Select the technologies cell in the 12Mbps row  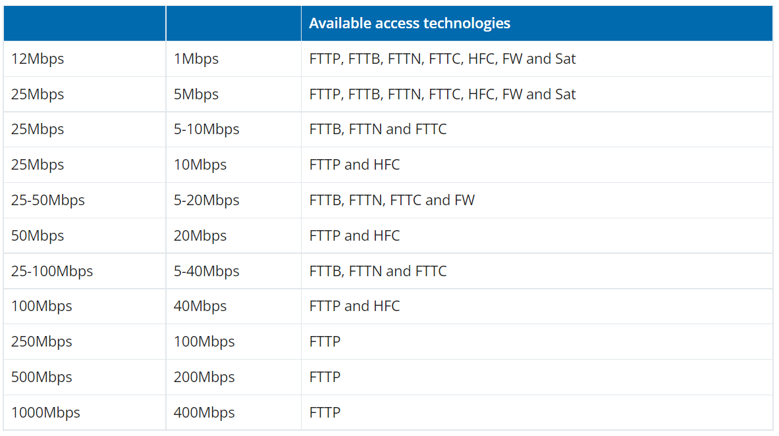click(443, 59)
